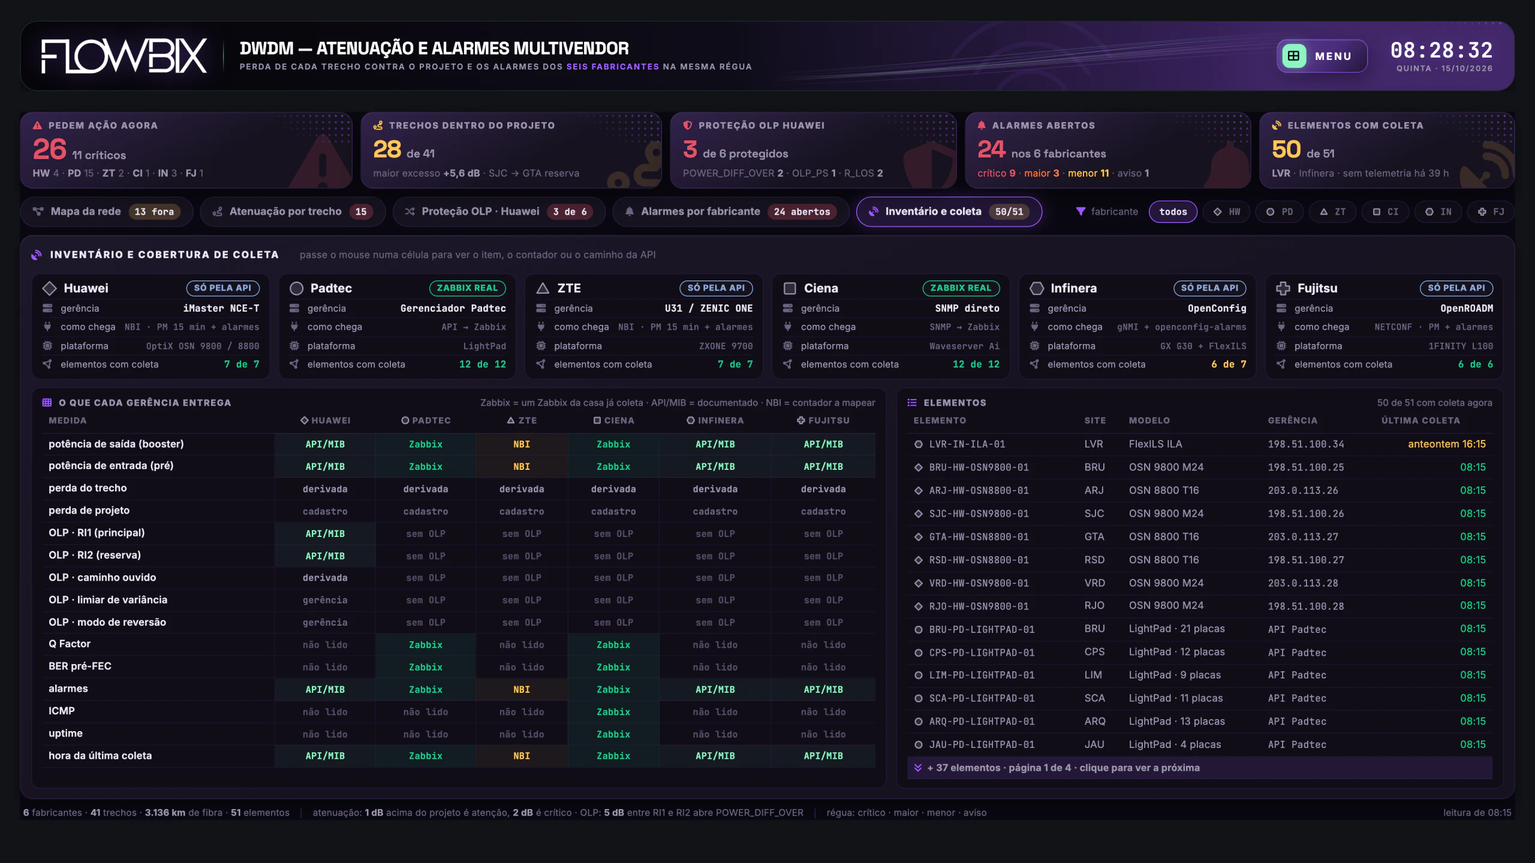Click the fabricante filter funnel icon
The height and width of the screenshot is (863, 1535).
coord(1080,212)
